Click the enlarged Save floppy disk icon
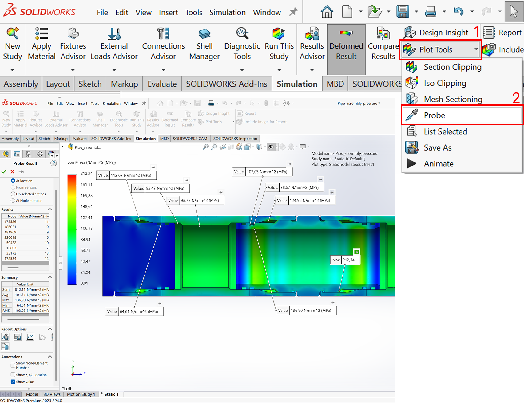The image size is (524, 403). pyautogui.click(x=403, y=12)
